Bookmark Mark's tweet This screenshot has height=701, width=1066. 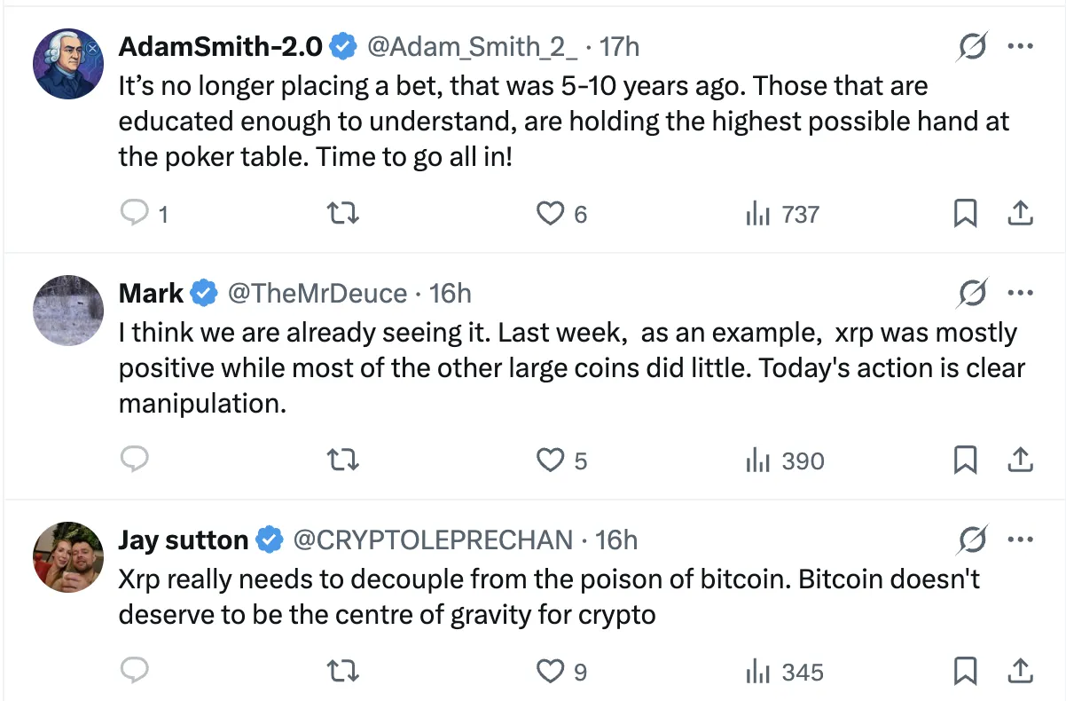click(966, 460)
